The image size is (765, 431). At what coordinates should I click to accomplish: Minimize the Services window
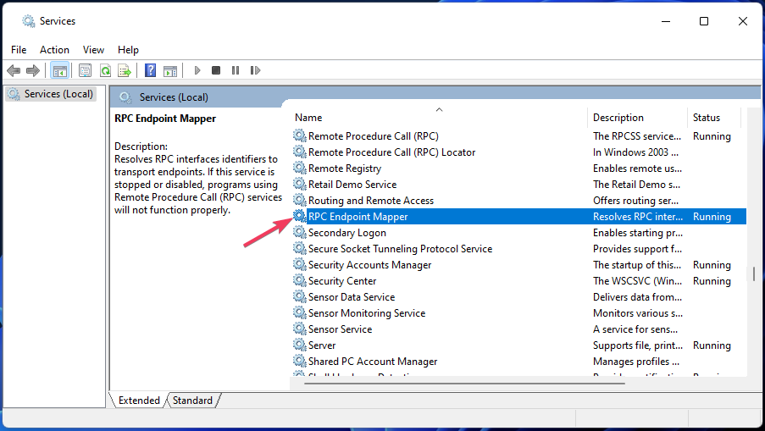(x=666, y=21)
